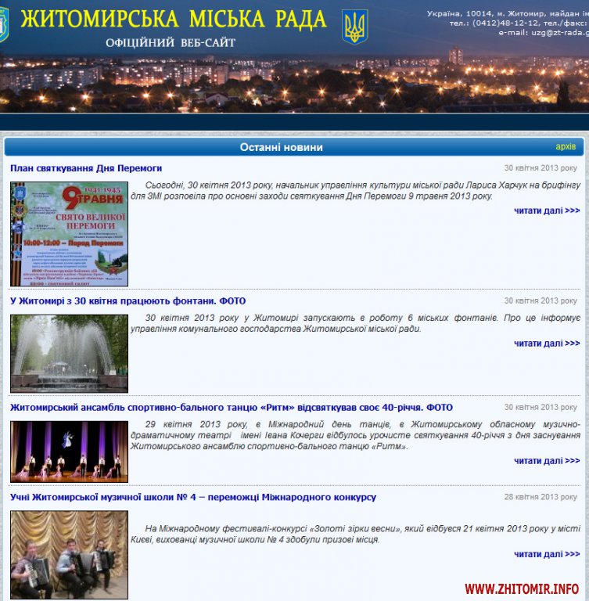
Task: Click the Ukrainian trident emblem in the header
Action: tap(355, 27)
